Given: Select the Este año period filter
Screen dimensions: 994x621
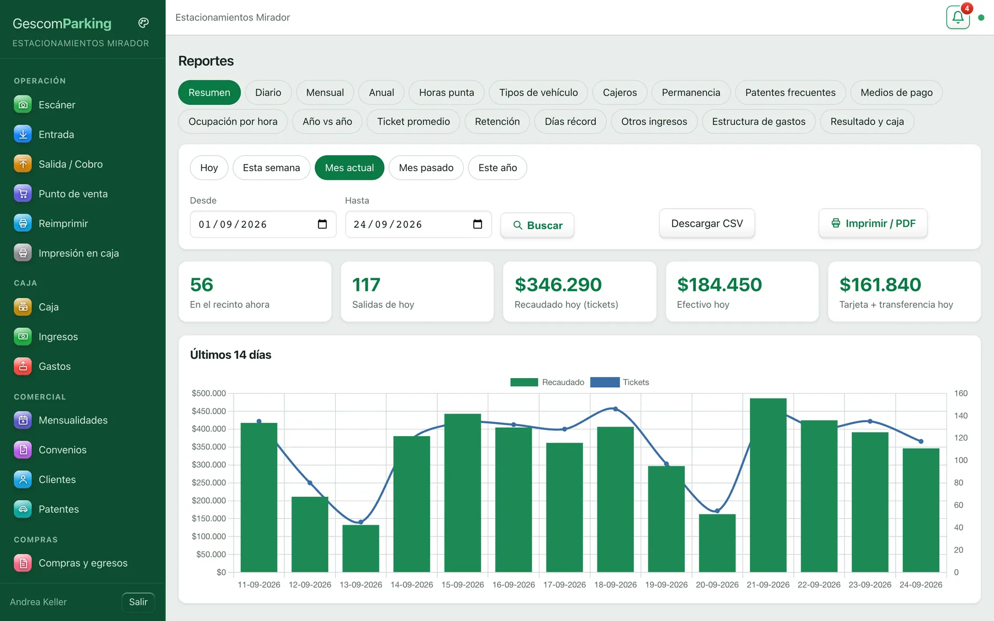Looking at the screenshot, I should click(x=498, y=168).
